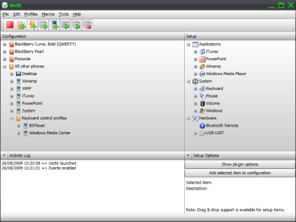Click the Motorola disabled group icon
Screen dimensions: 296x222
[12, 59]
